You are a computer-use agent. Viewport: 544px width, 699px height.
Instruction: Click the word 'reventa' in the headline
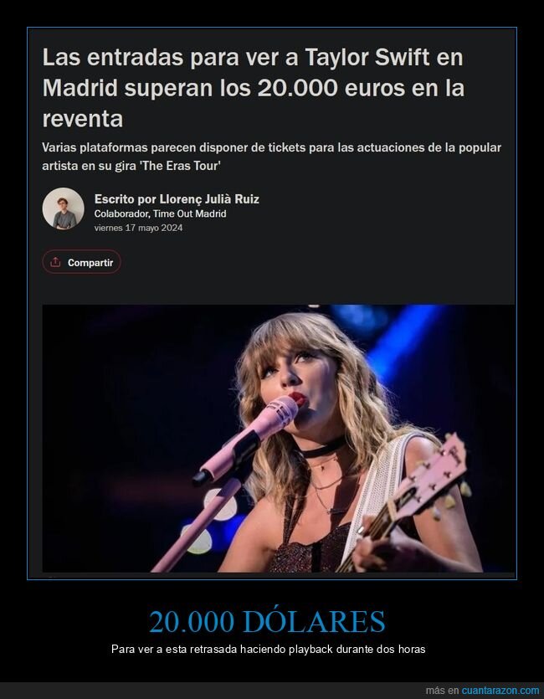(83, 119)
